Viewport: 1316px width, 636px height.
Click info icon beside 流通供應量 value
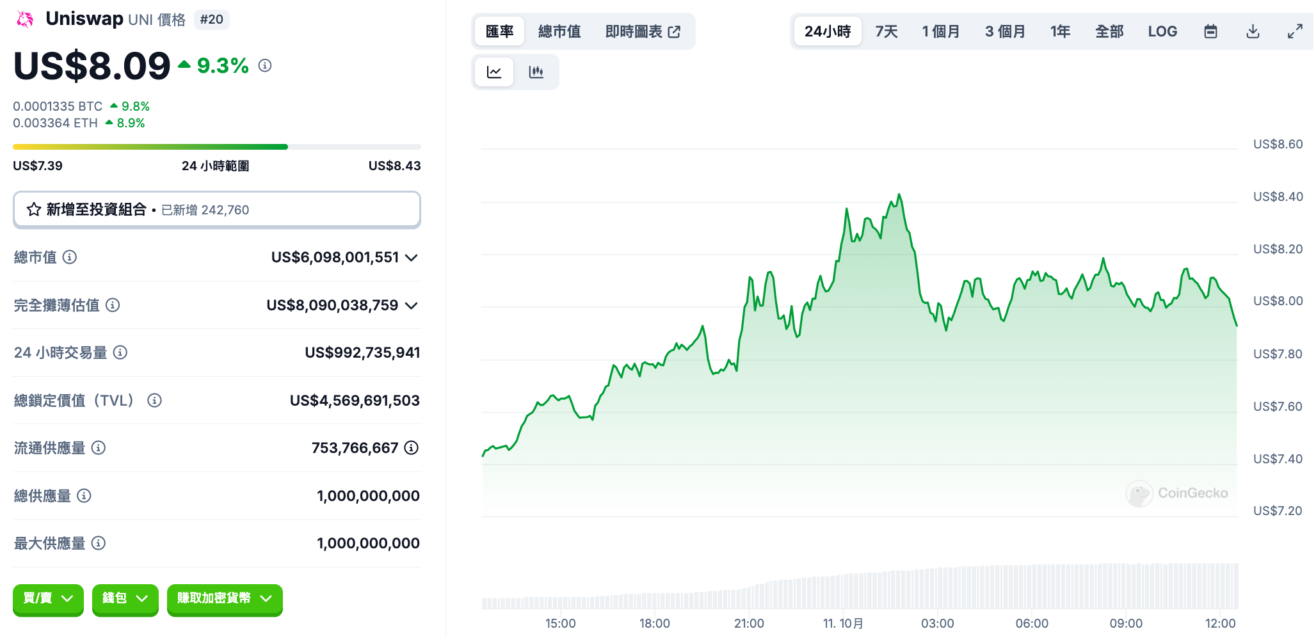(x=412, y=448)
